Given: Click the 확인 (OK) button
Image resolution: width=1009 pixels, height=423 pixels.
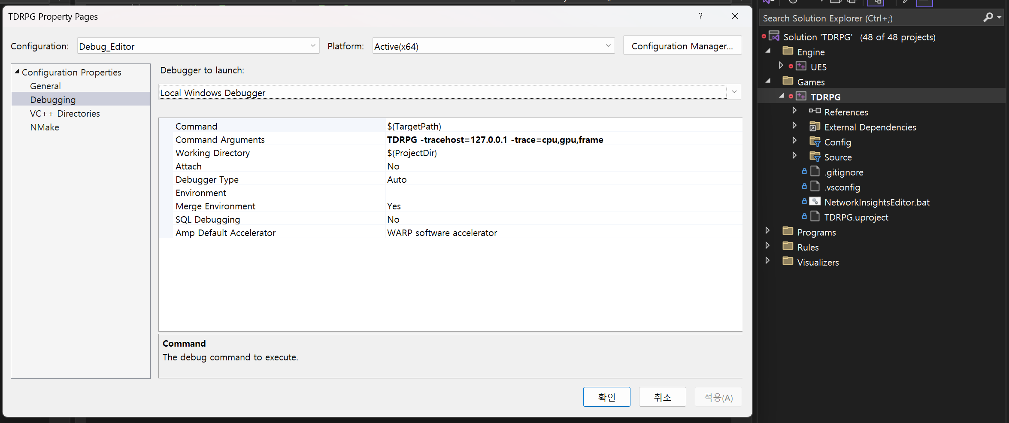Looking at the screenshot, I should point(606,397).
